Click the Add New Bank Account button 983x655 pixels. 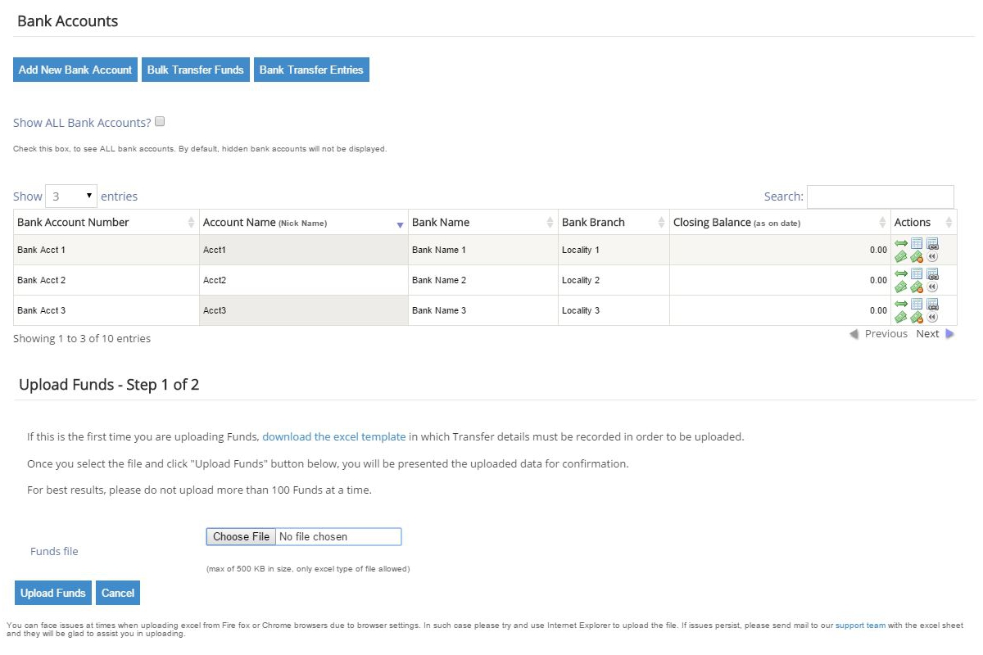click(75, 70)
